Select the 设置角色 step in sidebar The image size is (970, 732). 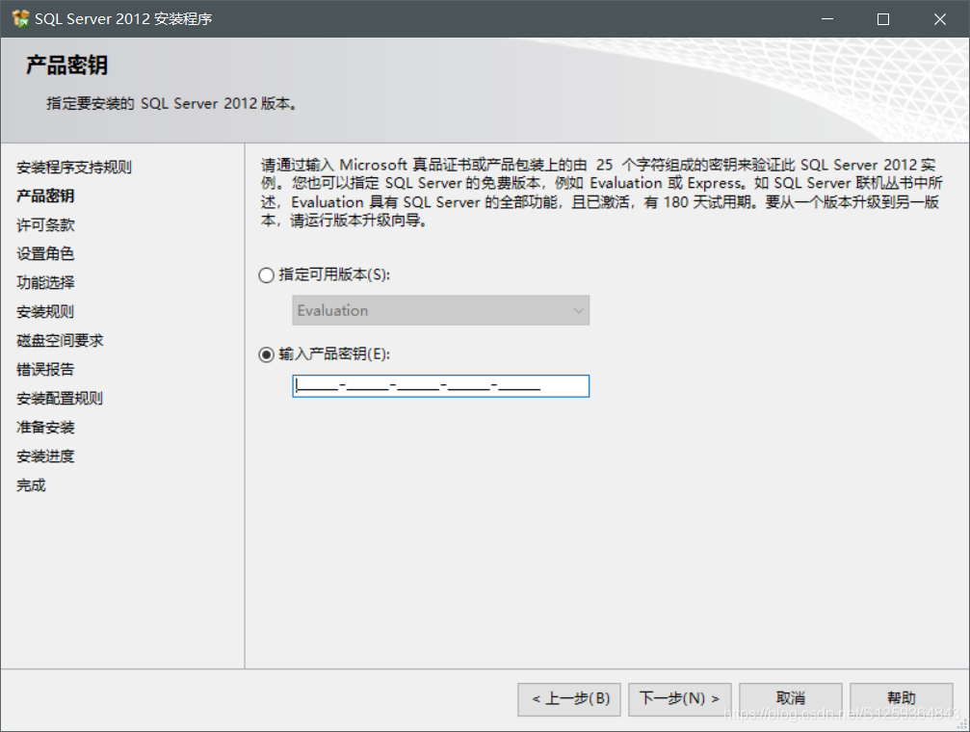(45, 253)
